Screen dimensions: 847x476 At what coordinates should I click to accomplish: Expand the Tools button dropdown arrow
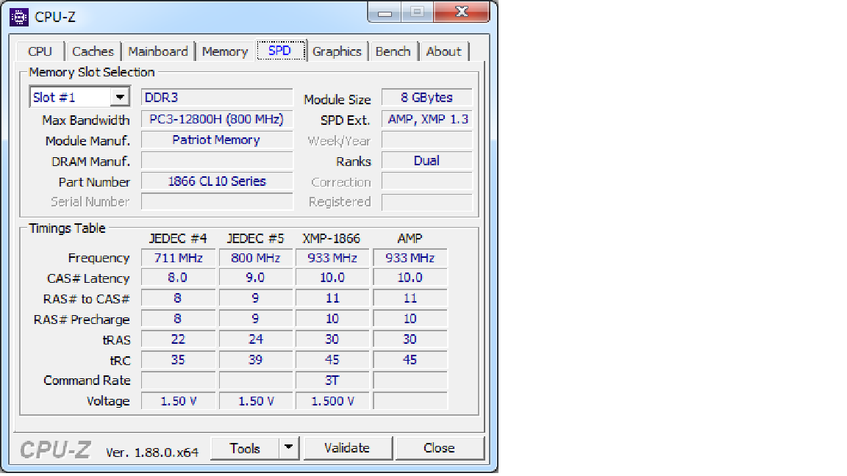pos(289,447)
